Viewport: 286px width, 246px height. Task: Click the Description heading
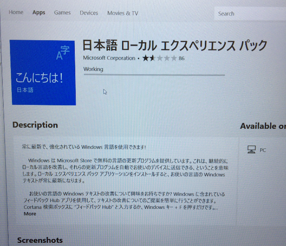[35, 125]
